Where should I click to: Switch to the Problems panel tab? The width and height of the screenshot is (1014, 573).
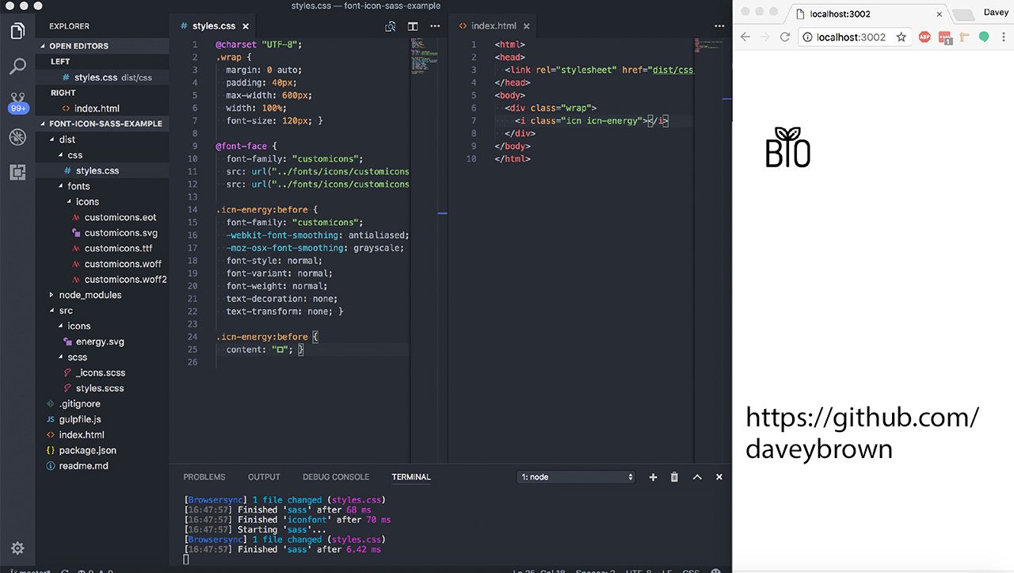[x=204, y=477]
